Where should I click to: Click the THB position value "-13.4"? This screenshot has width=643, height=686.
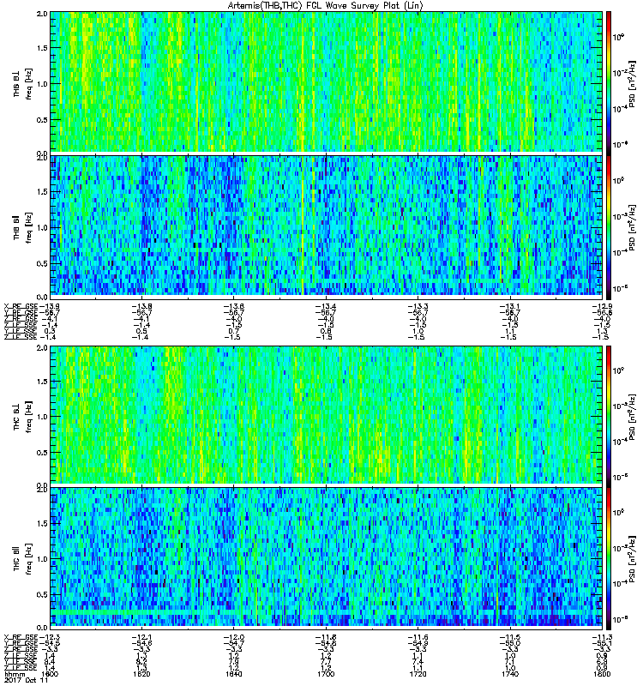326,306
